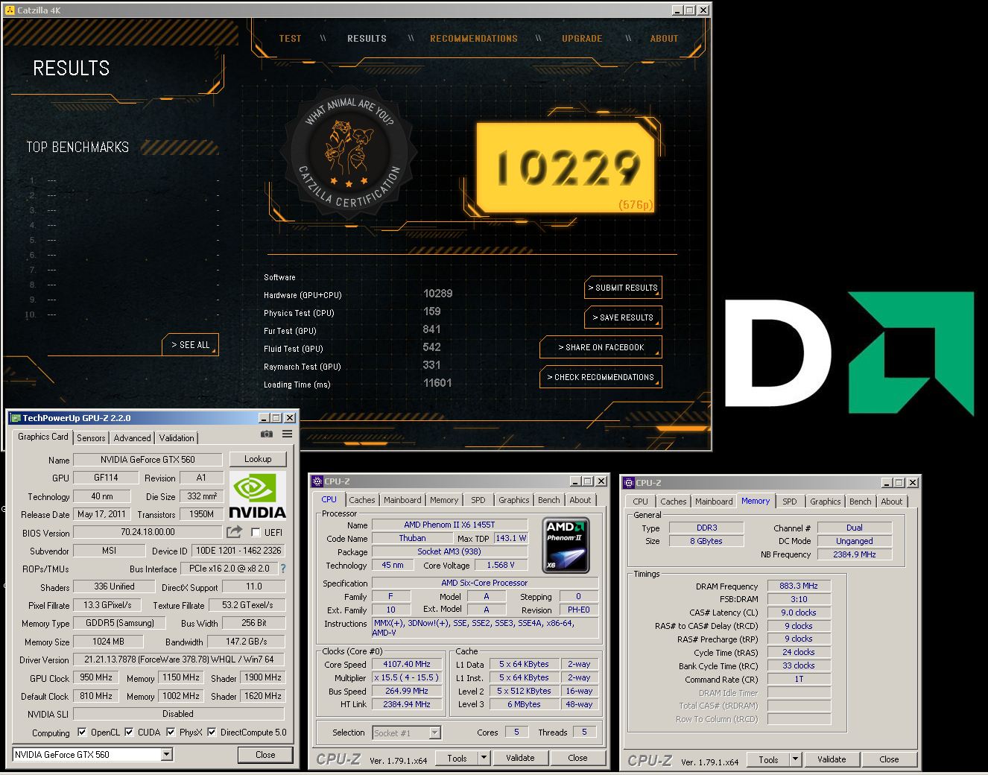
Task: Open the Bench tab in CPU-Z Memory window
Action: click(860, 502)
